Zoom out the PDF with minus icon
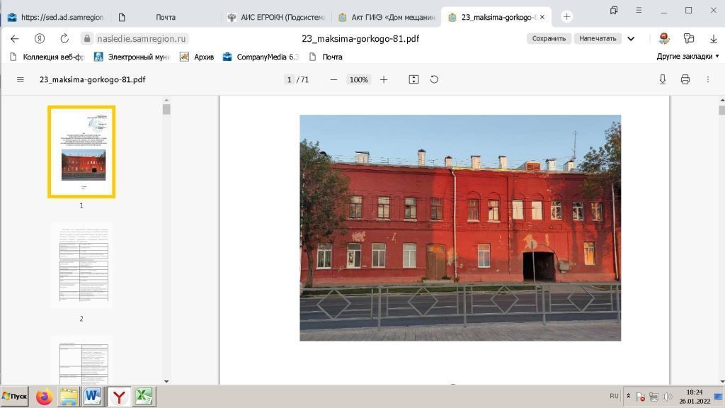This screenshot has width=725, height=408. point(333,80)
